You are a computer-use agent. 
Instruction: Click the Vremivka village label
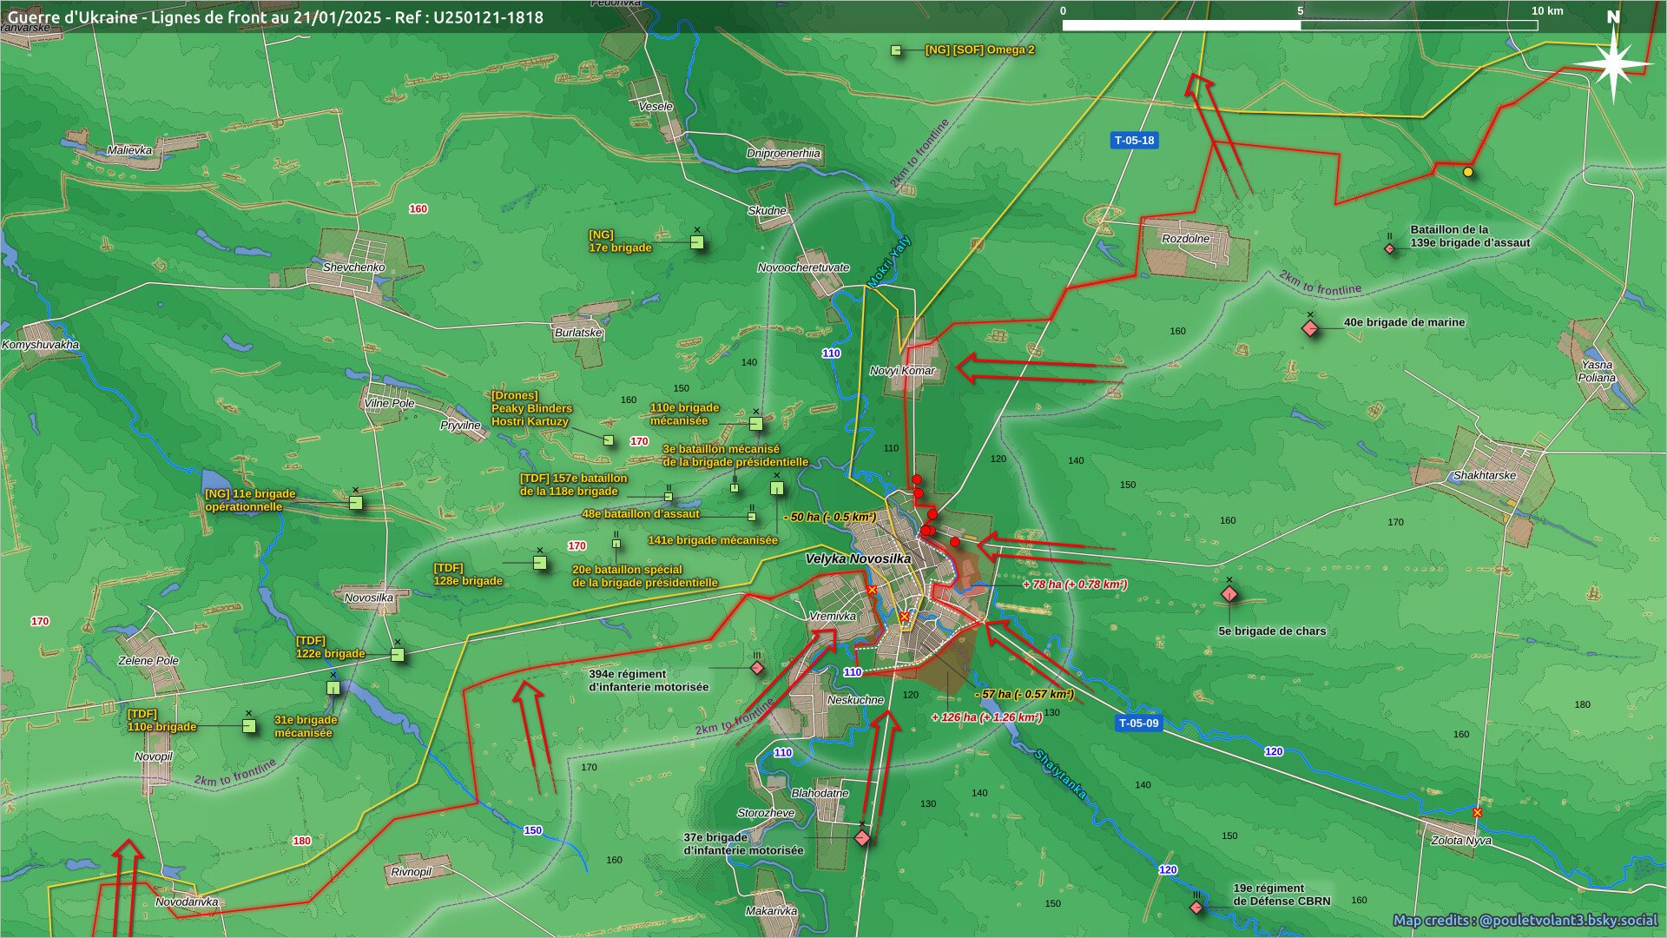click(832, 617)
